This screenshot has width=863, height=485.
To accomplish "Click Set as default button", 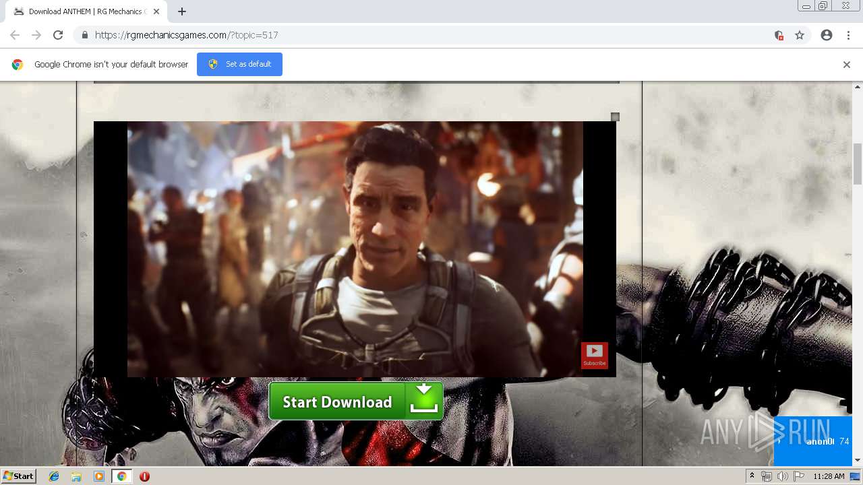I will pyautogui.click(x=239, y=64).
